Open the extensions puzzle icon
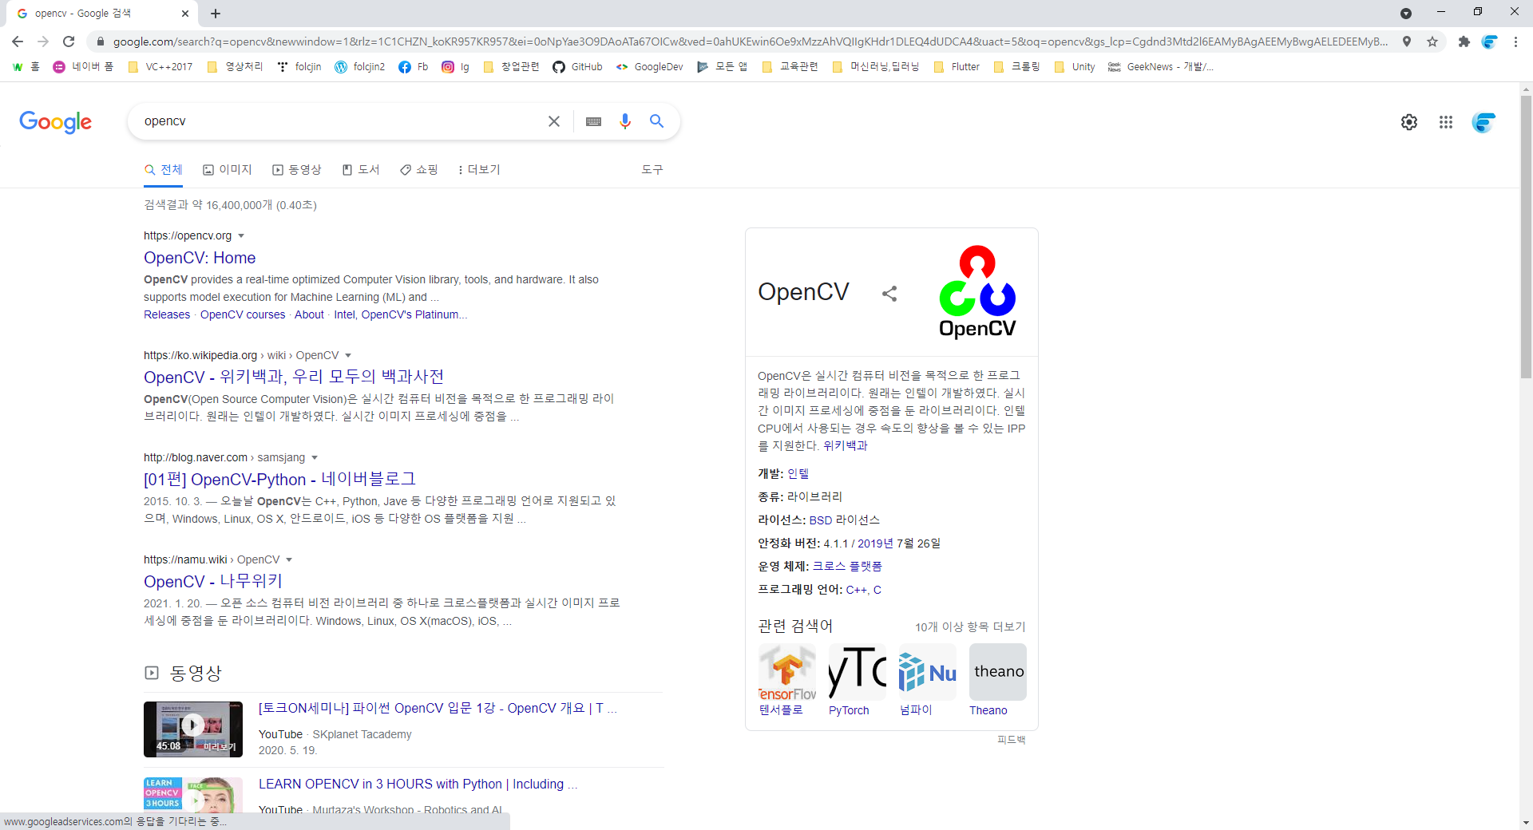This screenshot has height=830, width=1533. pyautogui.click(x=1464, y=41)
